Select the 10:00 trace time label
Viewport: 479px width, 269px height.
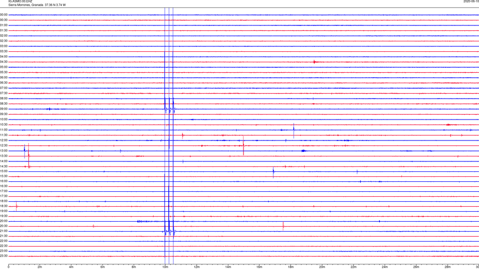coord(4,120)
